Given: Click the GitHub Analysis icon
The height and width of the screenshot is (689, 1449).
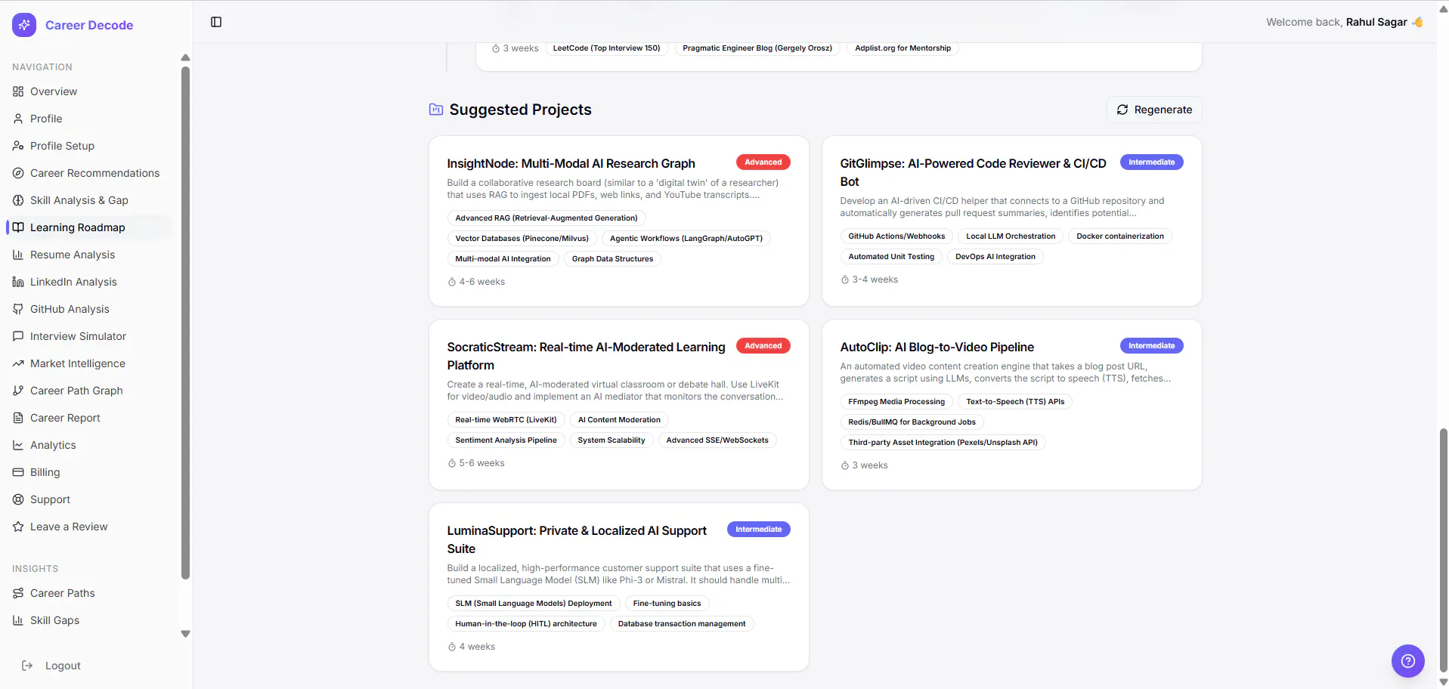Looking at the screenshot, I should tap(18, 309).
